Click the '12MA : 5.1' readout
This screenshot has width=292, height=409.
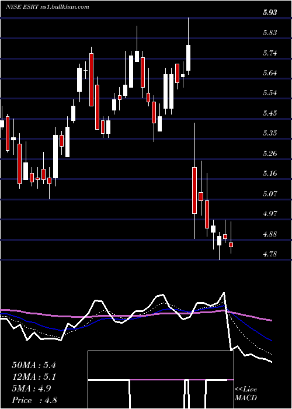point(34,377)
